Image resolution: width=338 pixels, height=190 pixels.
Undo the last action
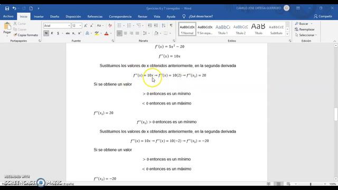pos(14,8)
